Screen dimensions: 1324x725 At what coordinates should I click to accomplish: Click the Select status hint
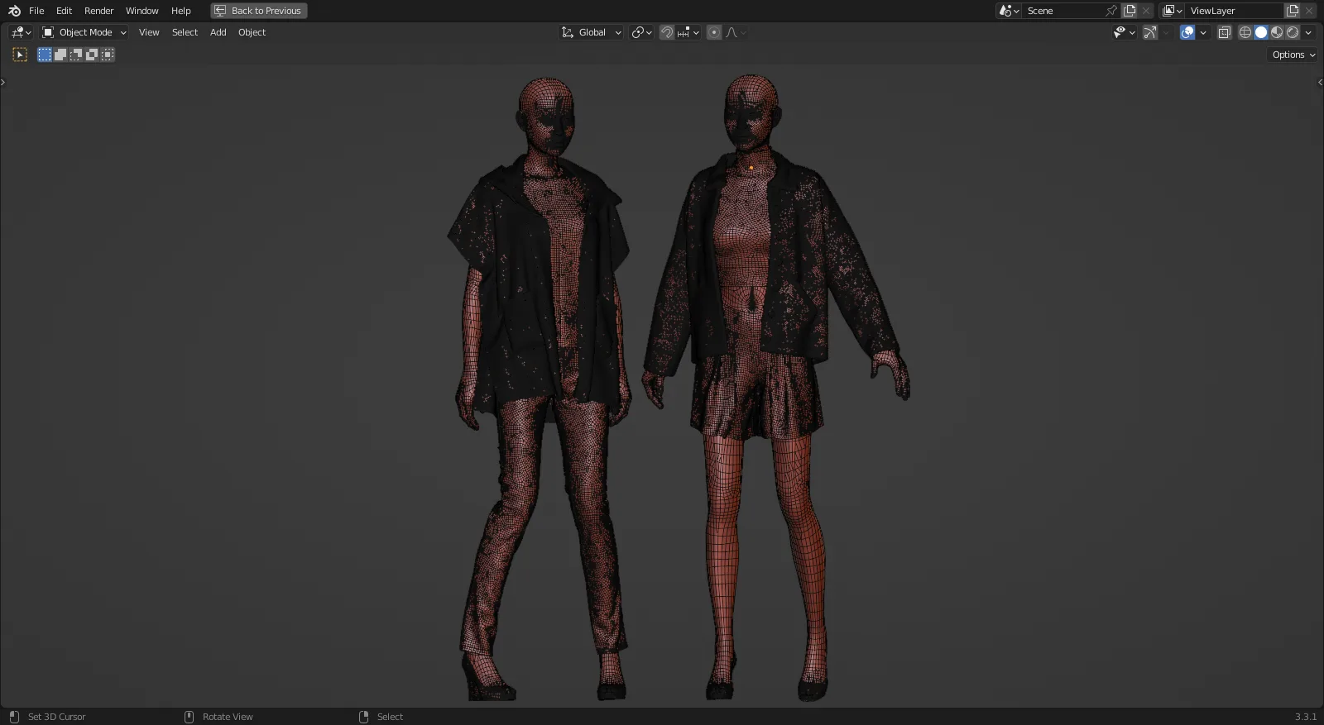pyautogui.click(x=390, y=717)
